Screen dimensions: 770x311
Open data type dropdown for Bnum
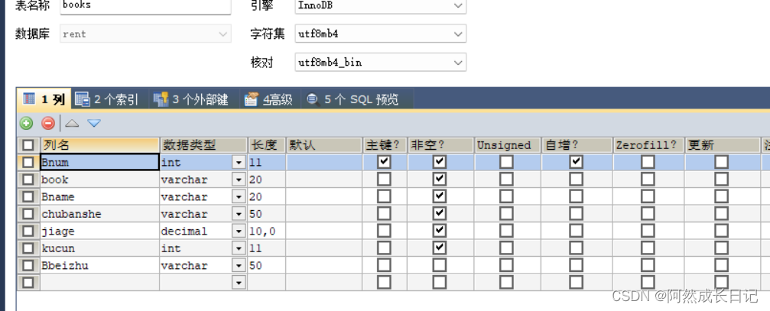pyautogui.click(x=239, y=162)
